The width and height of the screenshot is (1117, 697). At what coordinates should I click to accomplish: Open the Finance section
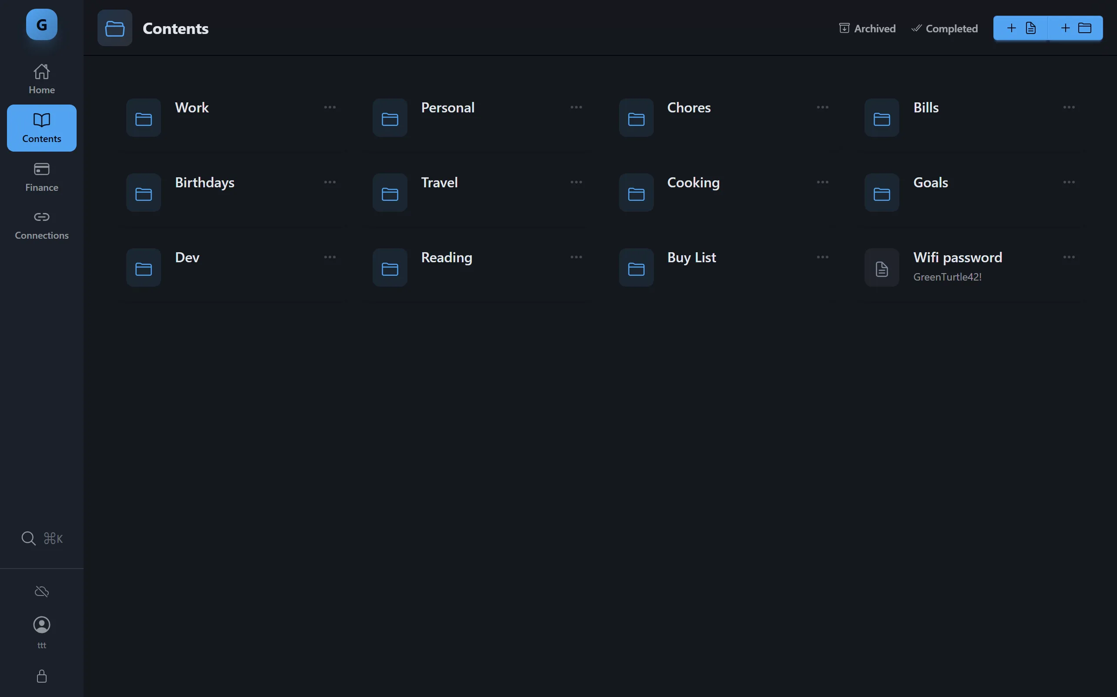click(x=41, y=177)
